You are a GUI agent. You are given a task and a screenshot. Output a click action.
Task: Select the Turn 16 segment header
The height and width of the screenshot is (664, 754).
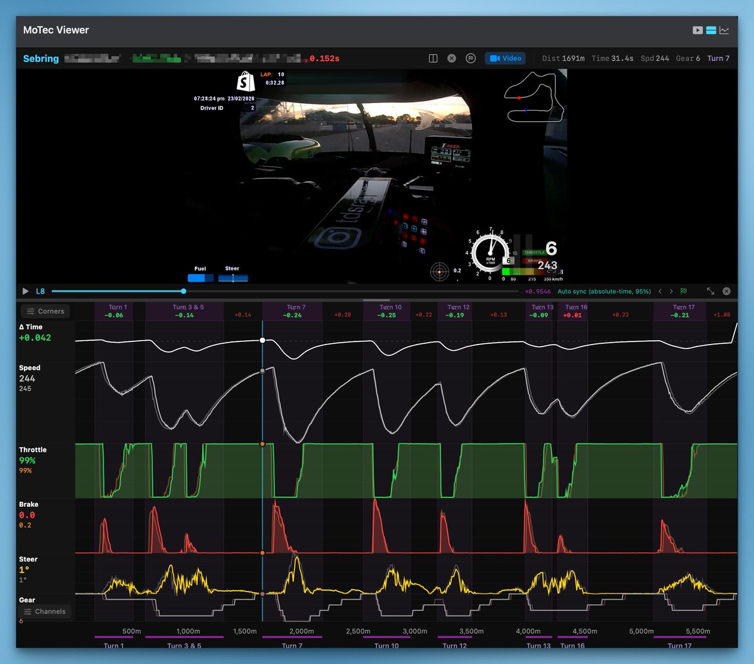[x=573, y=311]
